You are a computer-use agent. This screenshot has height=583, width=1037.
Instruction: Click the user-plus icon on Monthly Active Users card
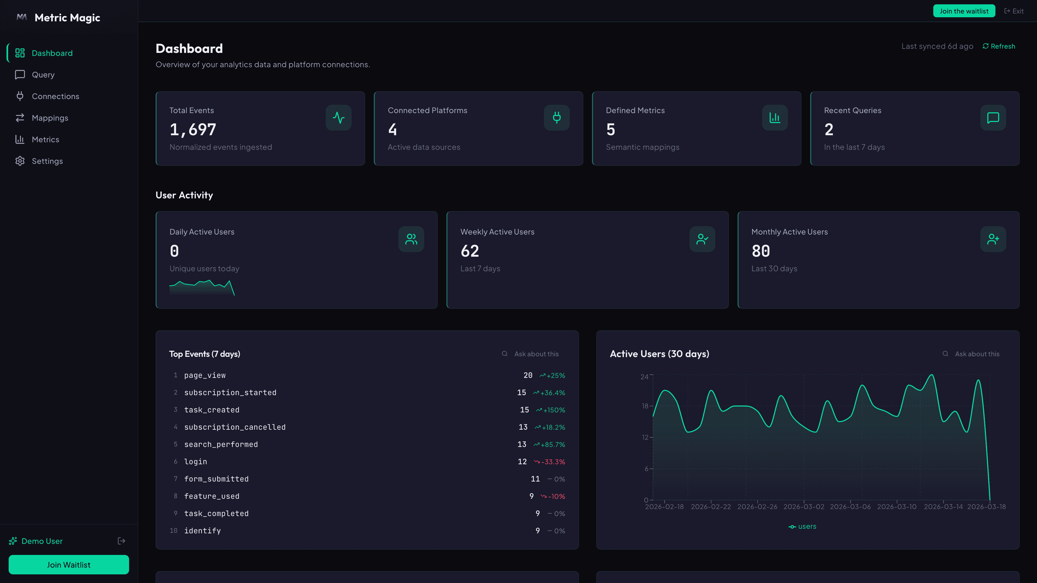(x=993, y=239)
